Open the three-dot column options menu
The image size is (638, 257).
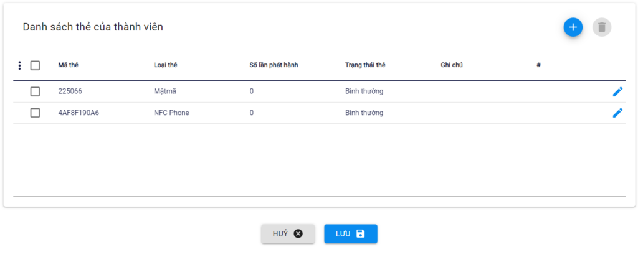pos(19,65)
